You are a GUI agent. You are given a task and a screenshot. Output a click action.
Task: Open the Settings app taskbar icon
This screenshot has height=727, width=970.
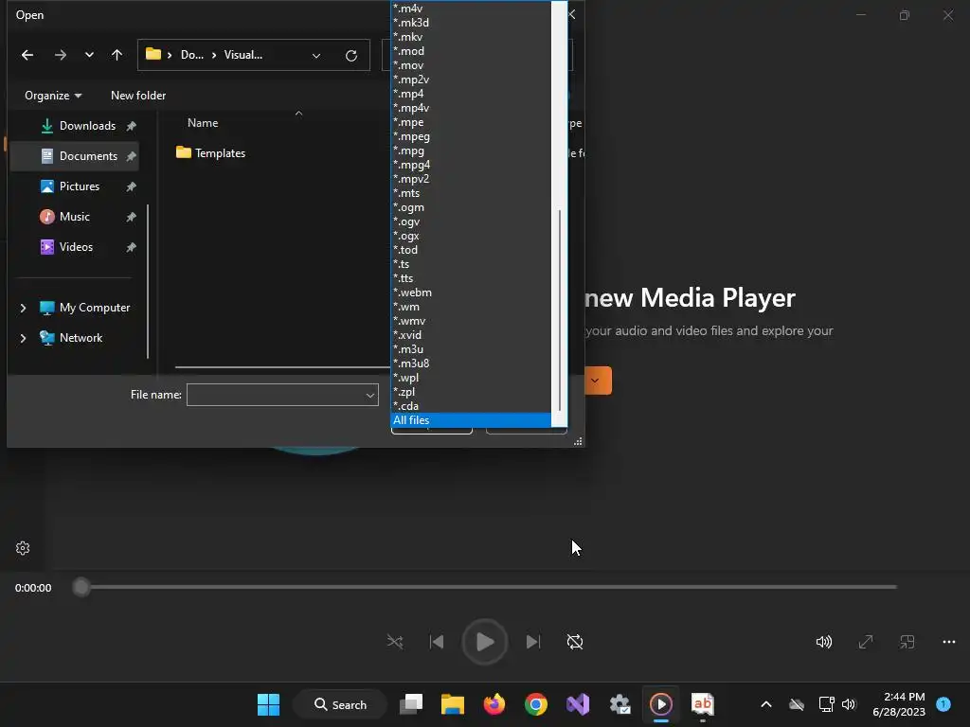(x=620, y=704)
